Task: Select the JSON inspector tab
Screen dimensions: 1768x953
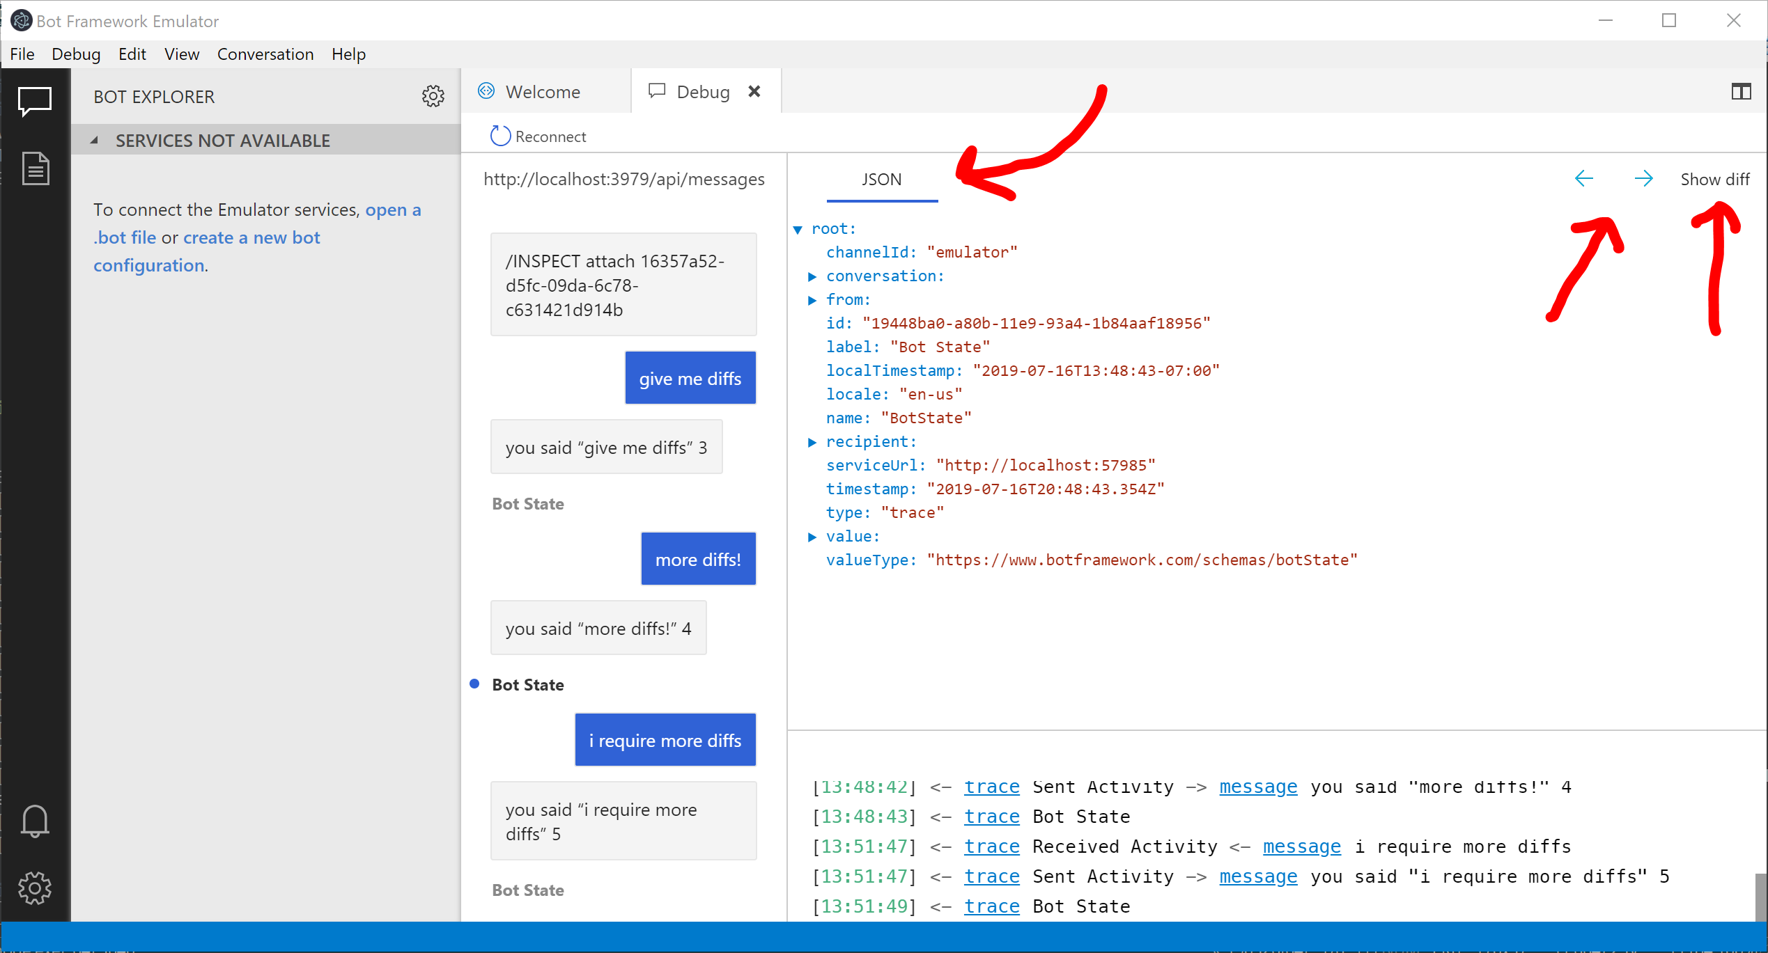Action: tap(881, 180)
